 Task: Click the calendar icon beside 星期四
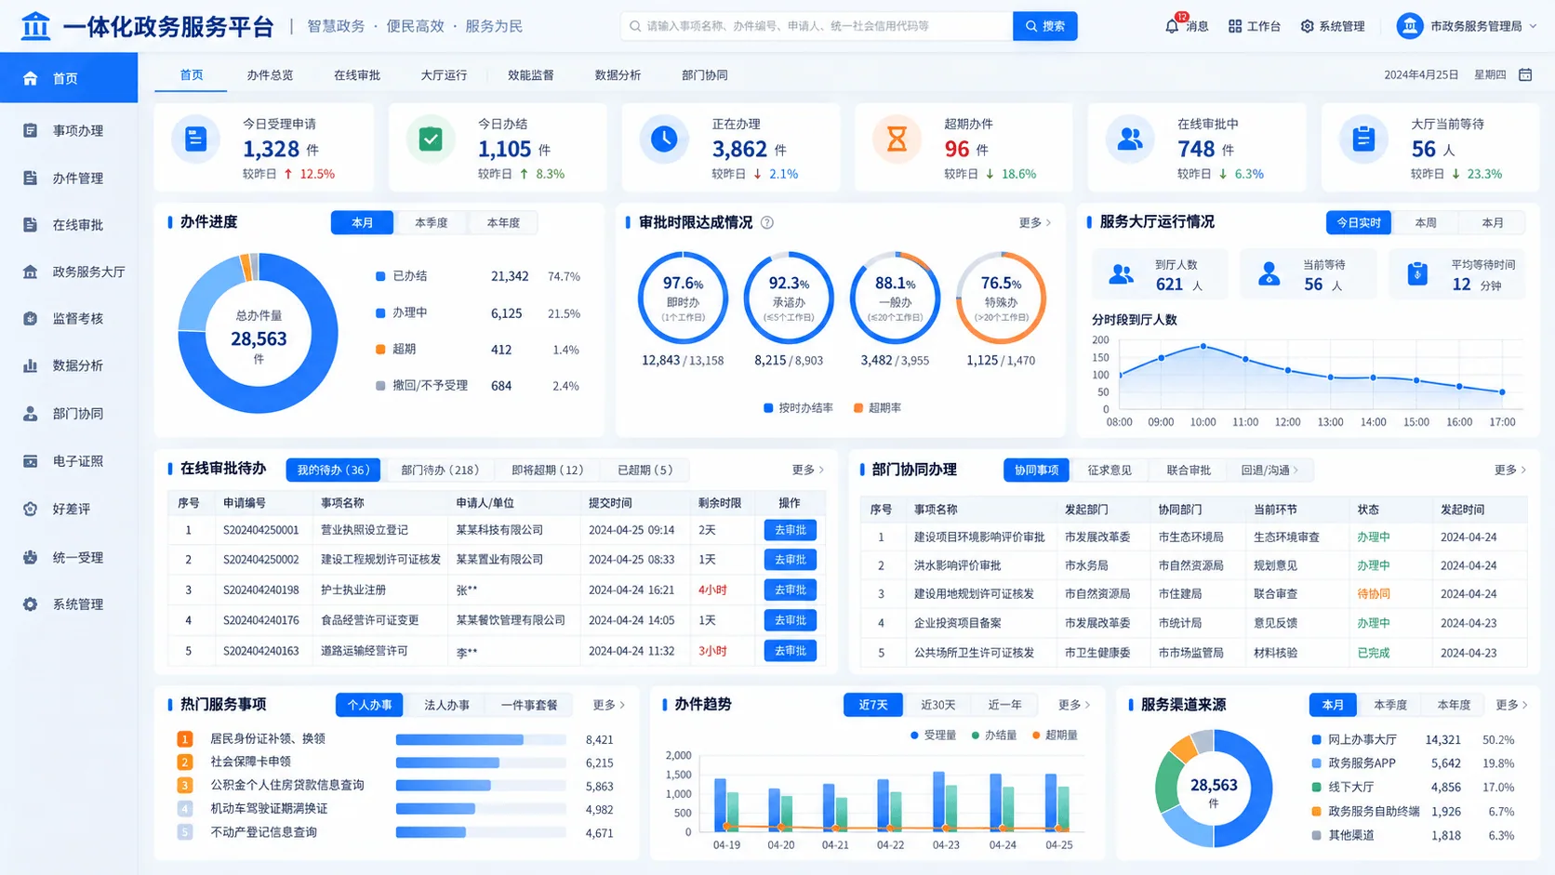point(1525,74)
